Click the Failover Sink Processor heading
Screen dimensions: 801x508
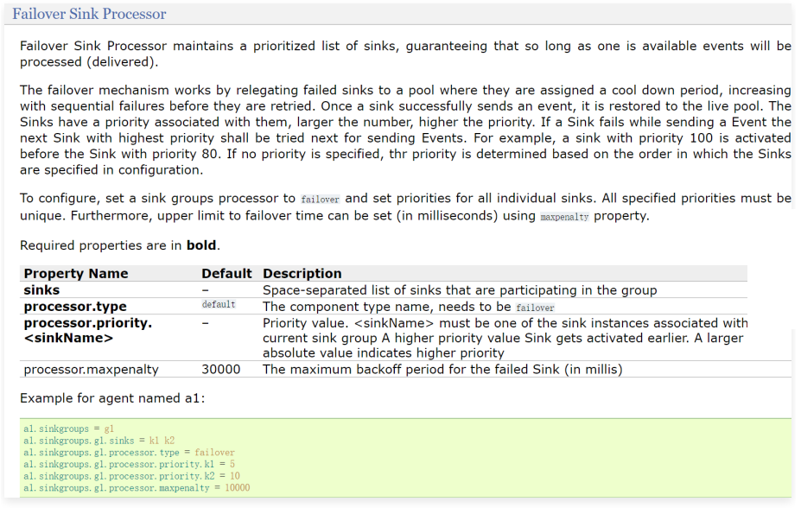point(89,14)
